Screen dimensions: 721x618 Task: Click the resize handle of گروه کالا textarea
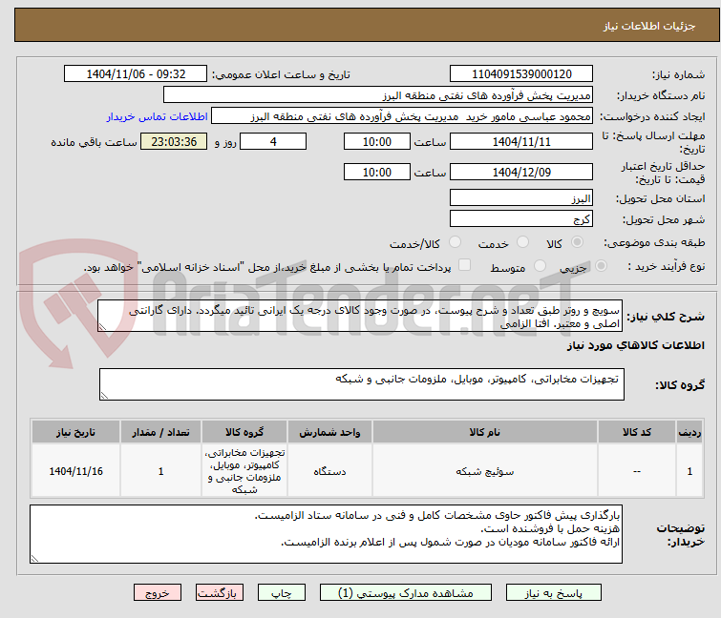(104, 396)
